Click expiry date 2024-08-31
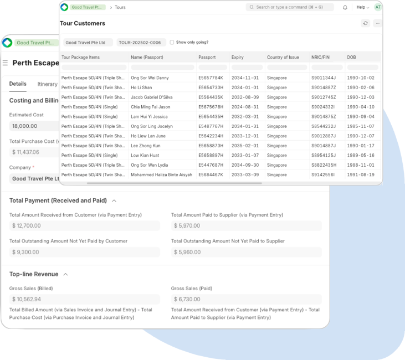 (245, 107)
